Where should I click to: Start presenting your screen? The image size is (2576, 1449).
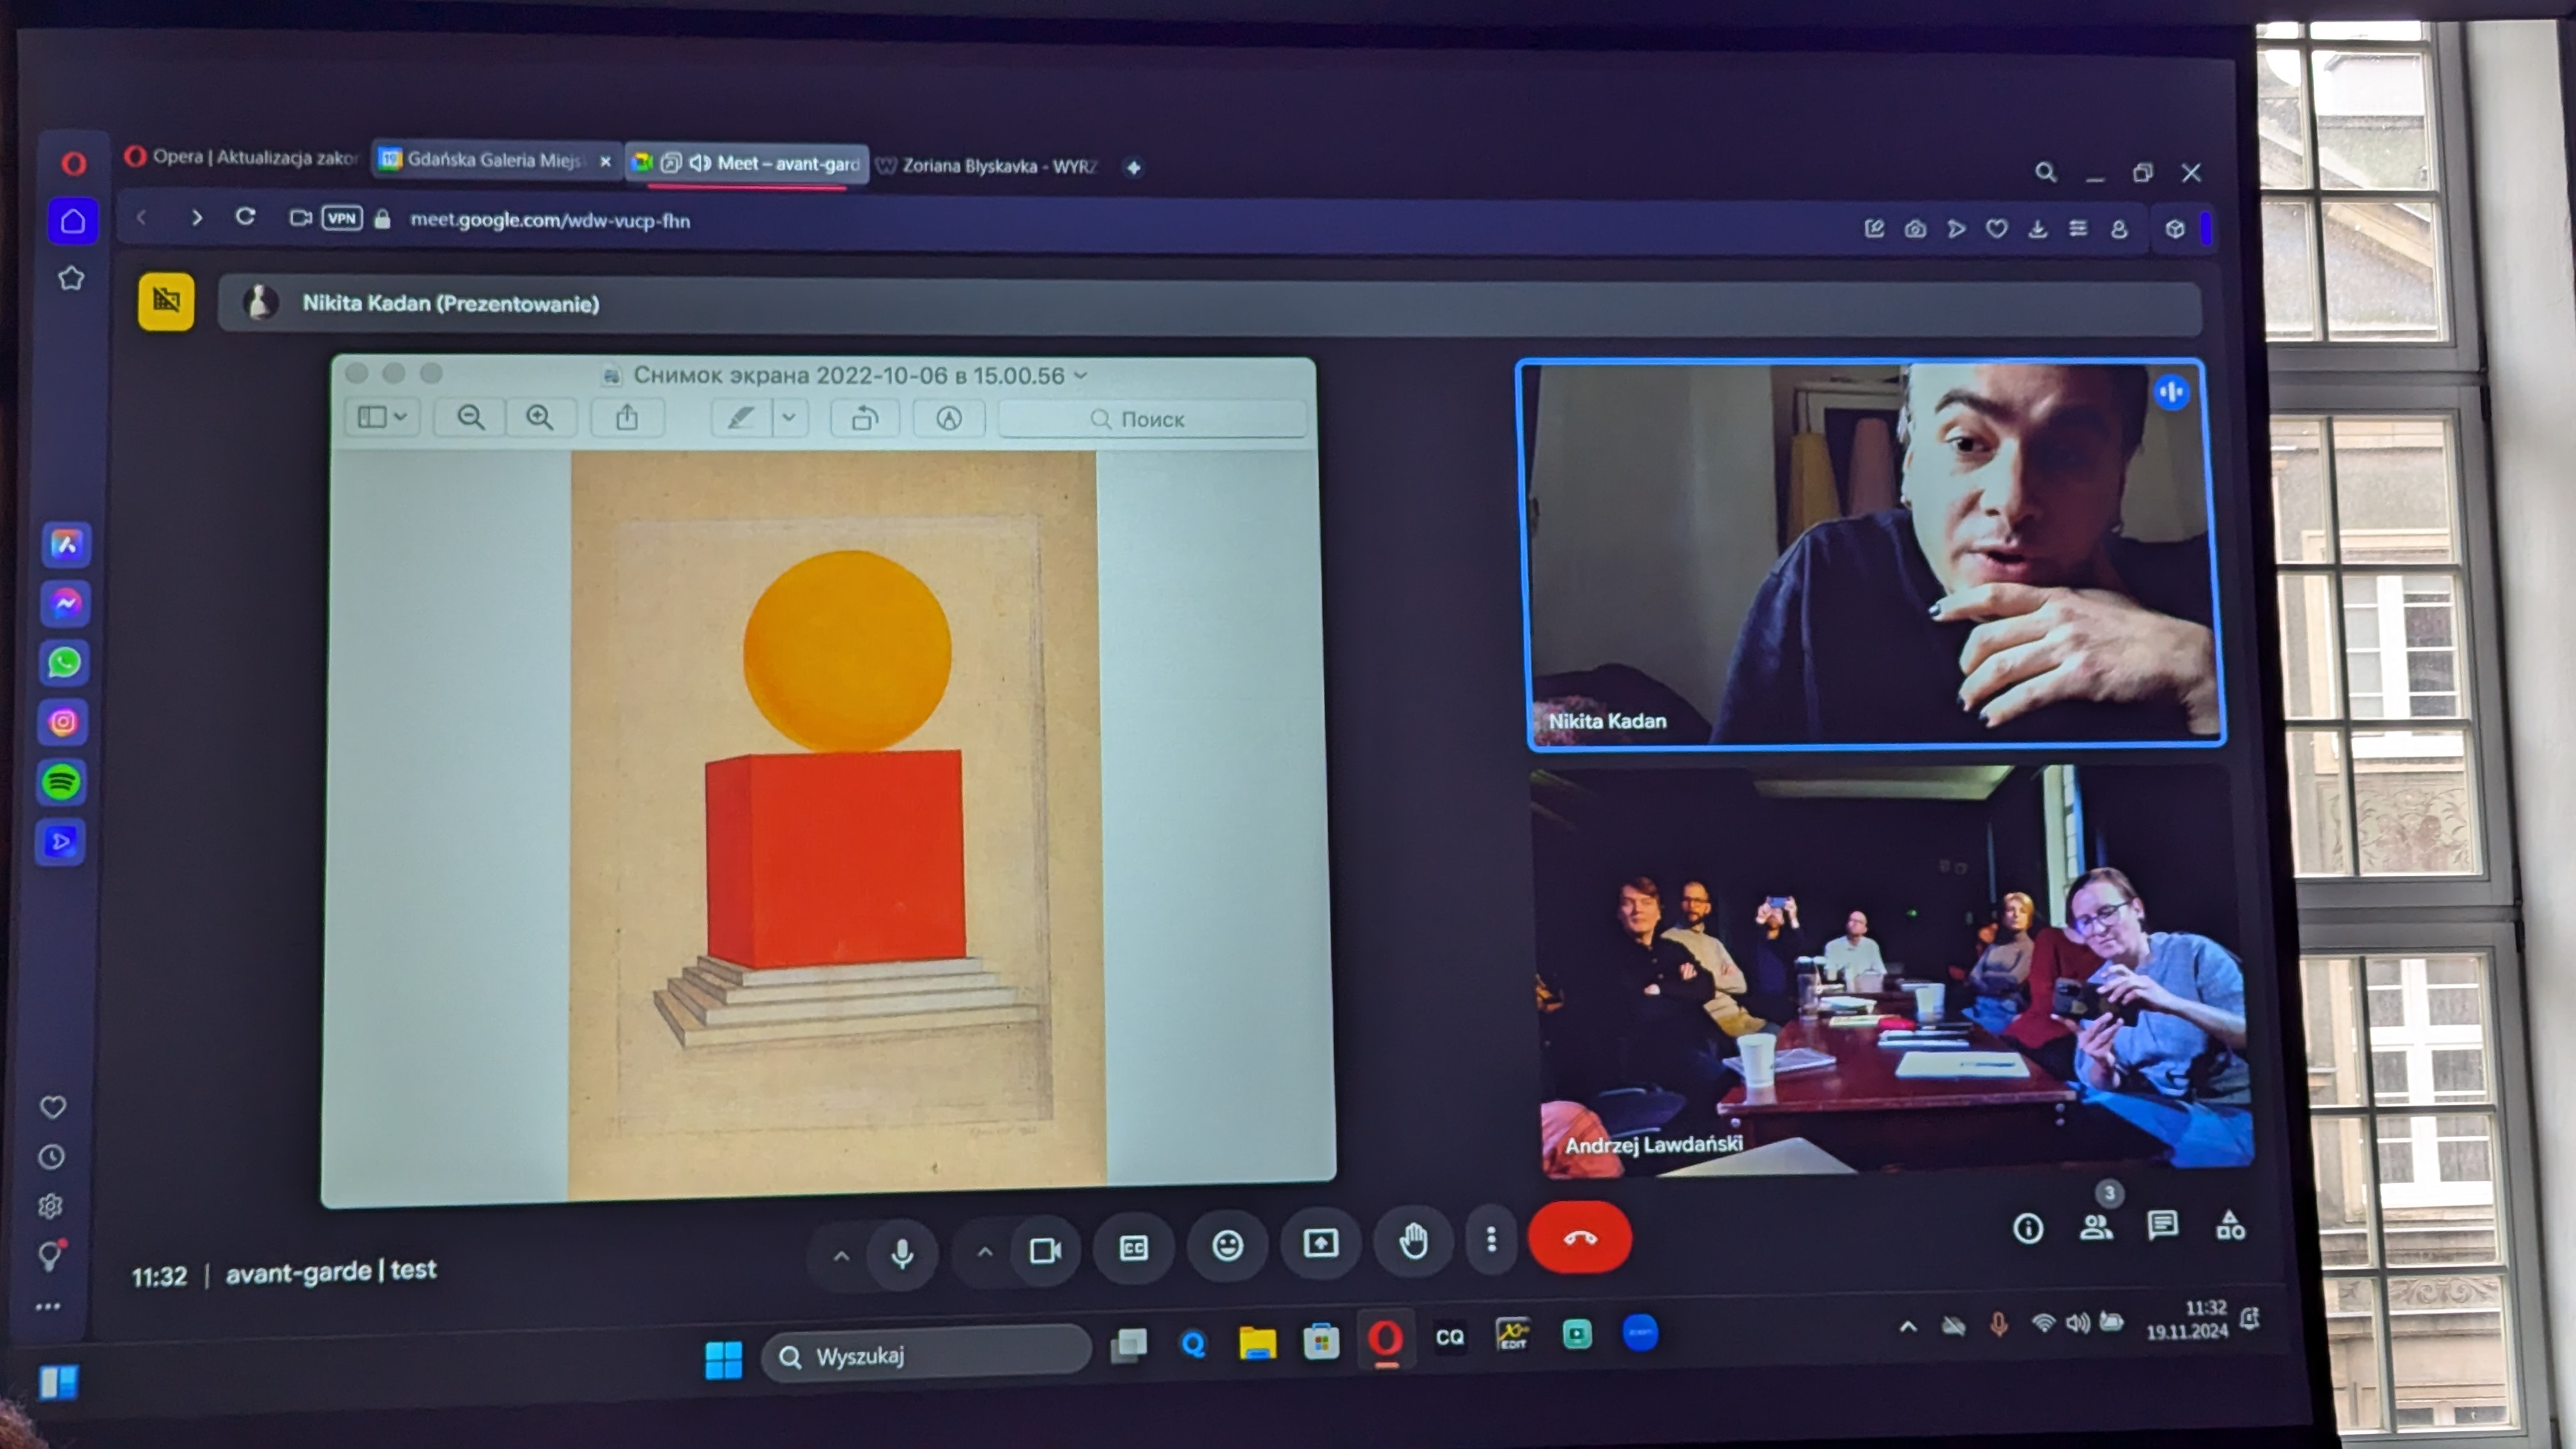[x=1321, y=1243]
